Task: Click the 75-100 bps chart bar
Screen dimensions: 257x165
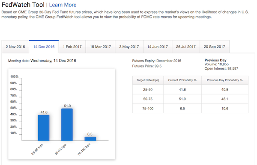Action: (x=90, y=138)
